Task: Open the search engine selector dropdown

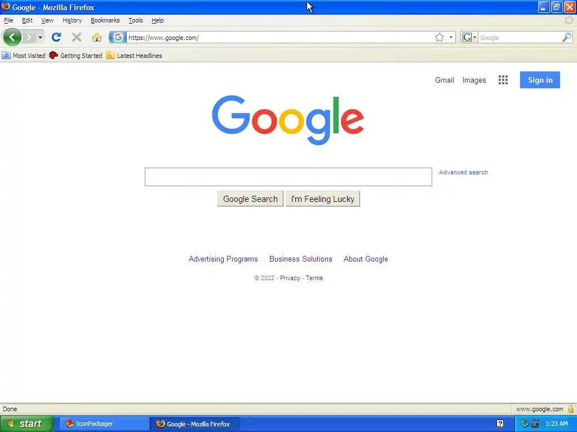Action: (x=469, y=37)
